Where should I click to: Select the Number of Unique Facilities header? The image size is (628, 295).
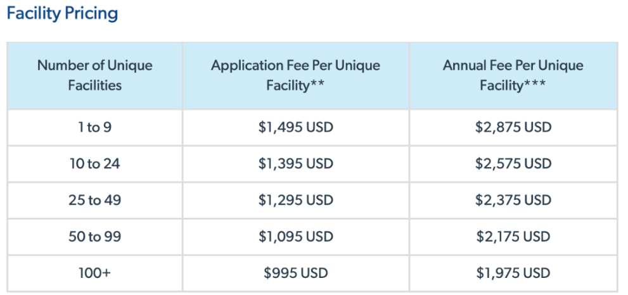[95, 75]
